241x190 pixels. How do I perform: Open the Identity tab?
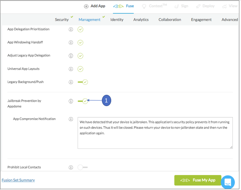pyautogui.click(x=117, y=20)
